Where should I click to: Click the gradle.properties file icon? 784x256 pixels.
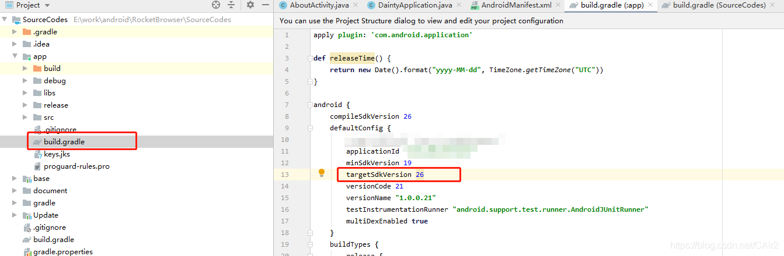[27, 252]
